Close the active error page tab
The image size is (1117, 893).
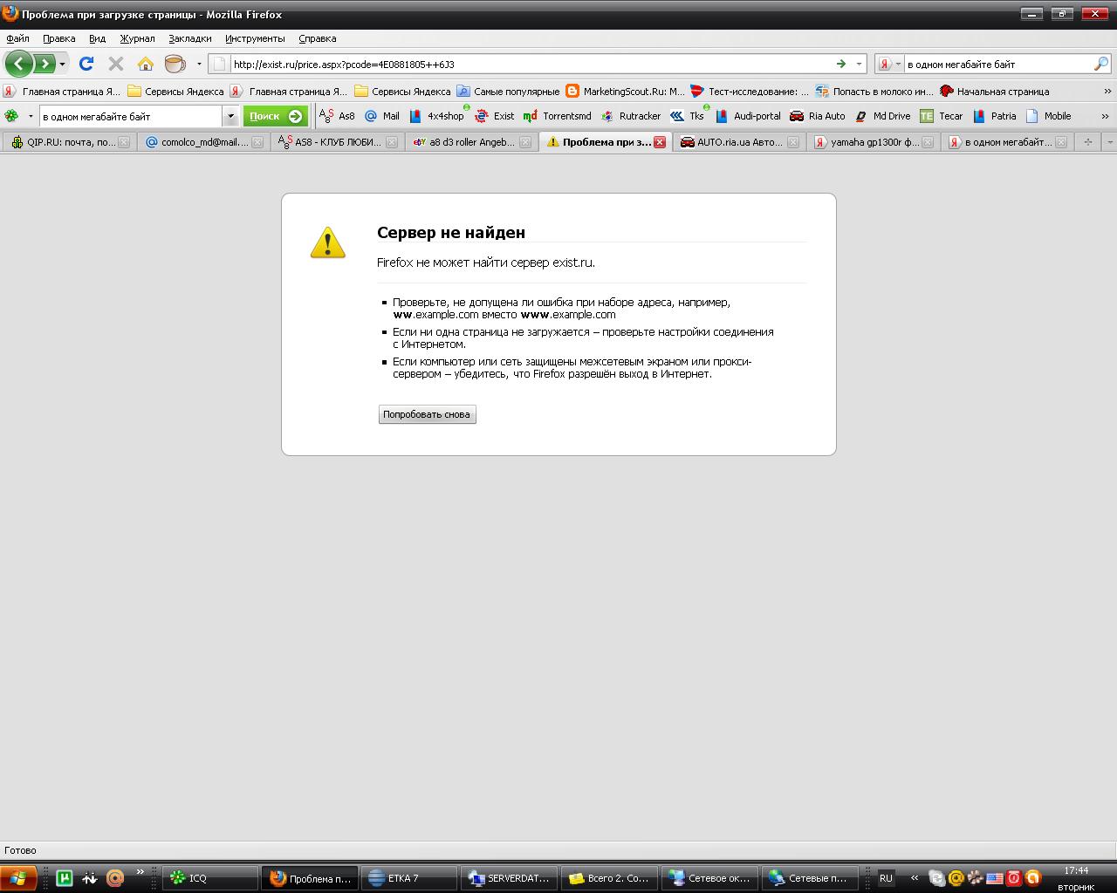[x=660, y=142]
